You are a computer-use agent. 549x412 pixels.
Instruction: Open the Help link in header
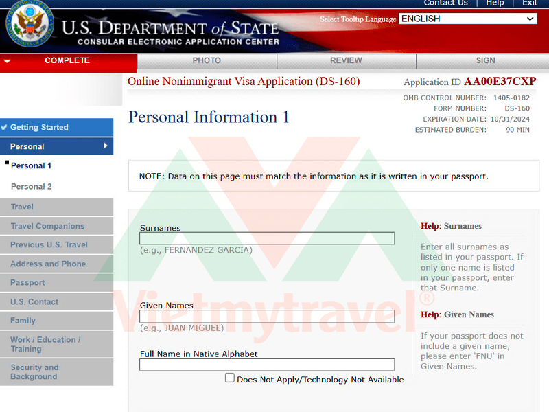point(495,3)
